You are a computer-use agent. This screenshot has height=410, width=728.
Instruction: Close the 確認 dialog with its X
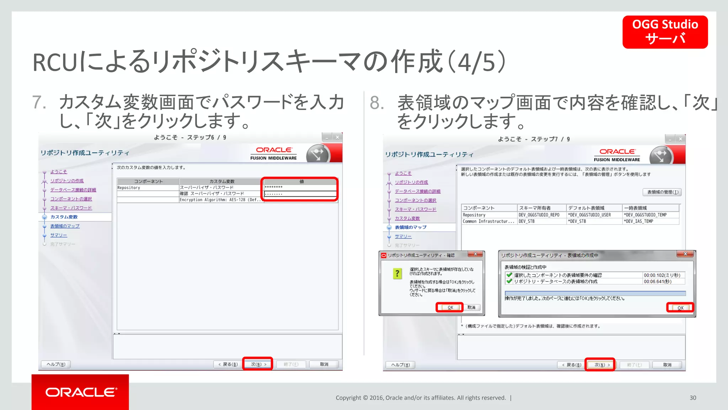[475, 254]
